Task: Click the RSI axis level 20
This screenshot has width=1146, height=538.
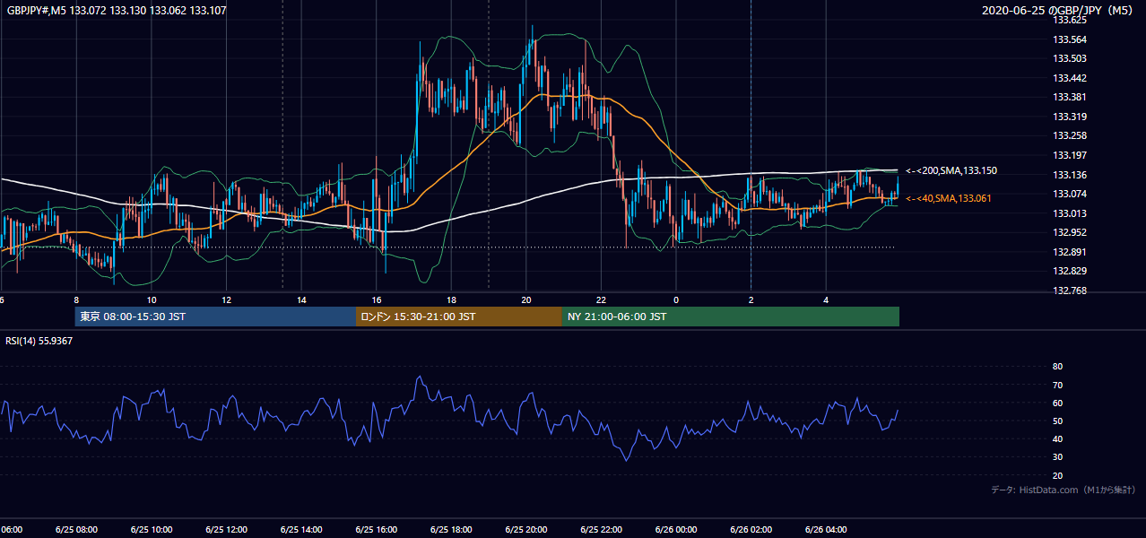Action: coord(1057,475)
